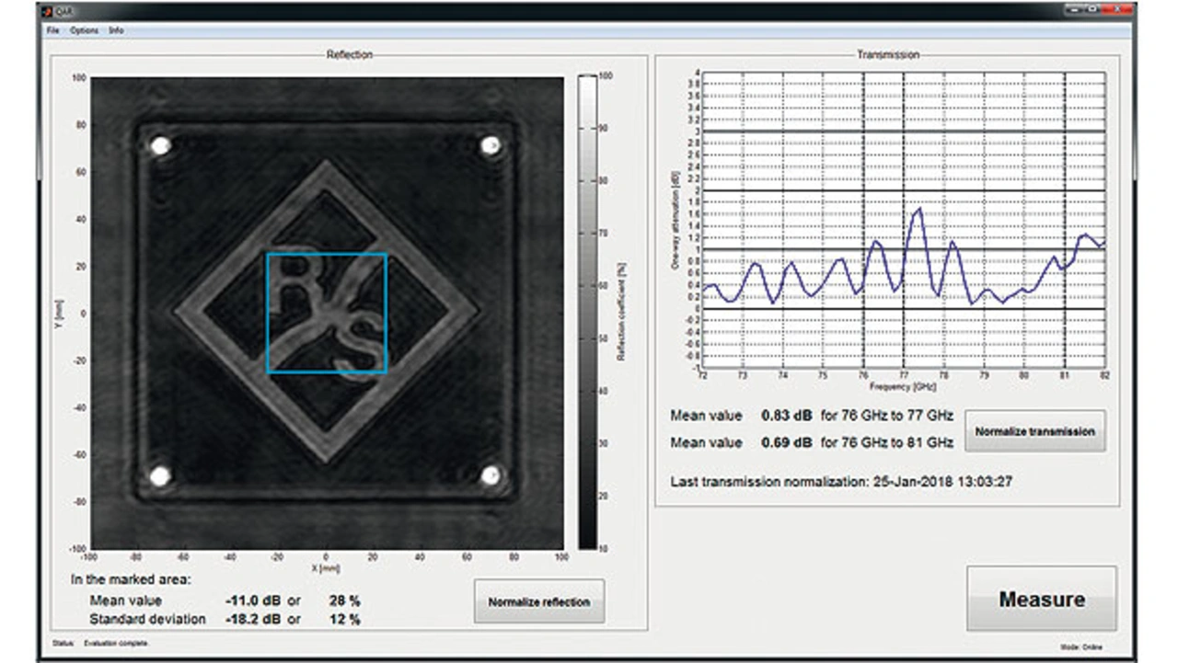Click the top-left bright reflector dot in image
1178x663 pixels.
click(161, 145)
